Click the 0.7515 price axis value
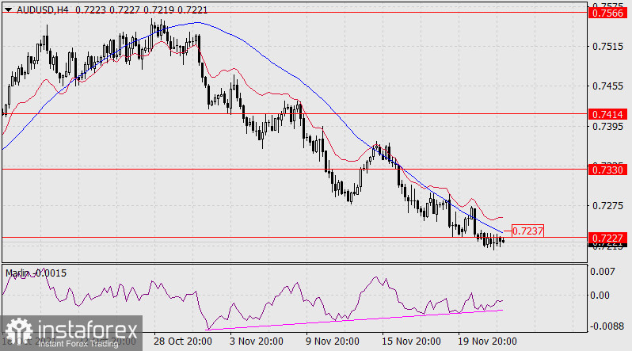Image resolution: width=632 pixels, height=351 pixels. [607, 47]
